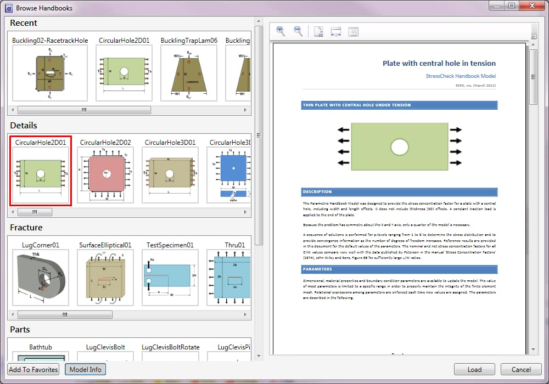Click the whole page display icon

[353, 31]
